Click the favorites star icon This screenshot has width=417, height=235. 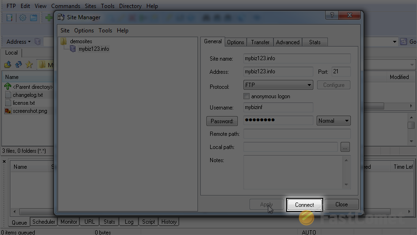click(x=29, y=64)
